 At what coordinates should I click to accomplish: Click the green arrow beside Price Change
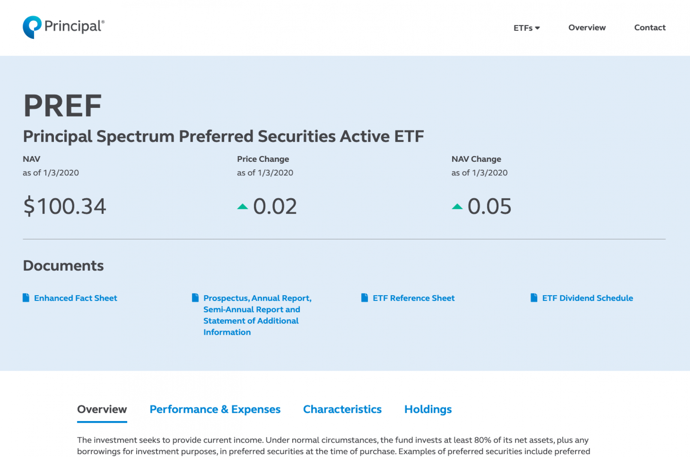tap(243, 206)
